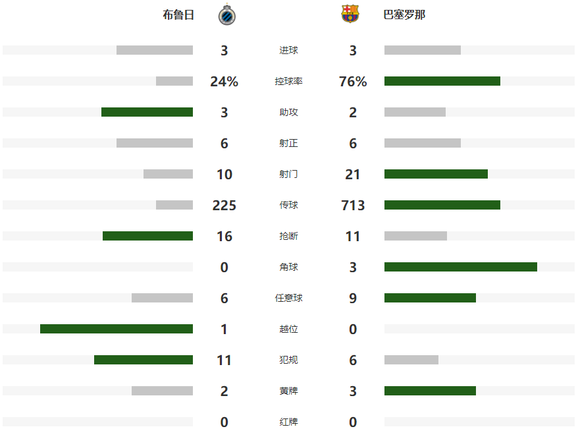Open the 布鲁日 team name link

click(178, 14)
